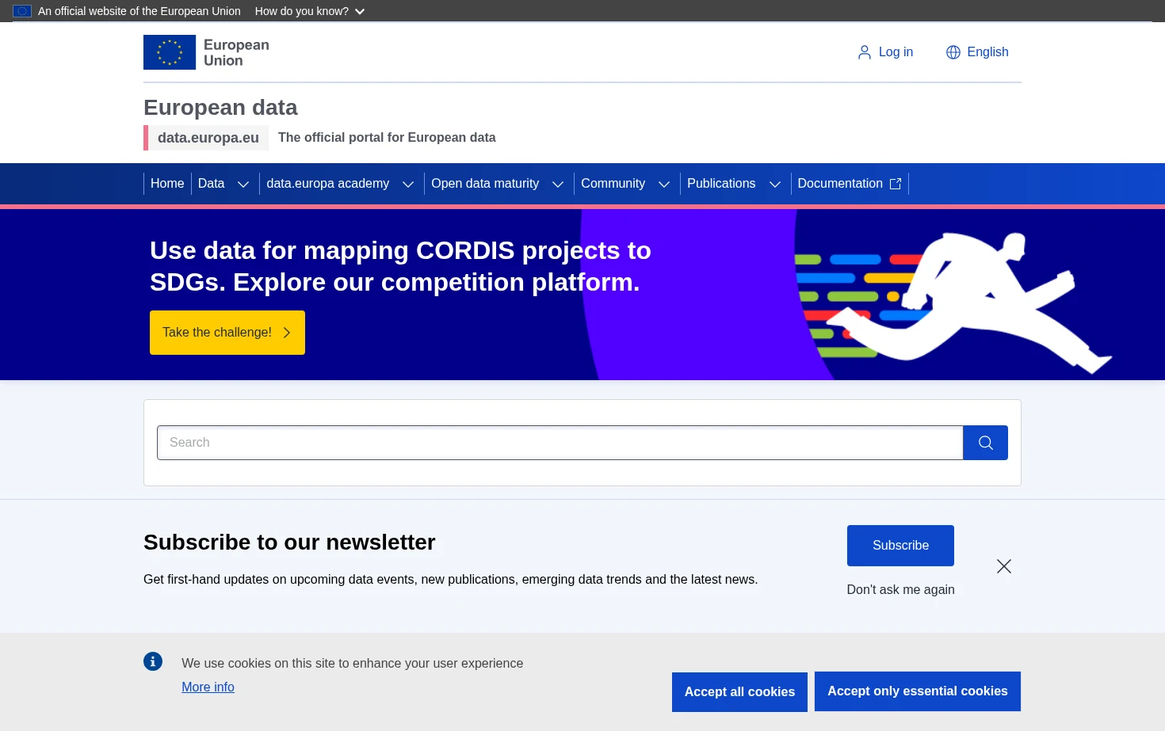Open the data.europa academy menu item
Viewport: 1165px width, 731px height.
click(x=328, y=184)
